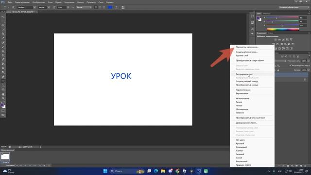Toggle the Character panel icon in options bar

123,7
